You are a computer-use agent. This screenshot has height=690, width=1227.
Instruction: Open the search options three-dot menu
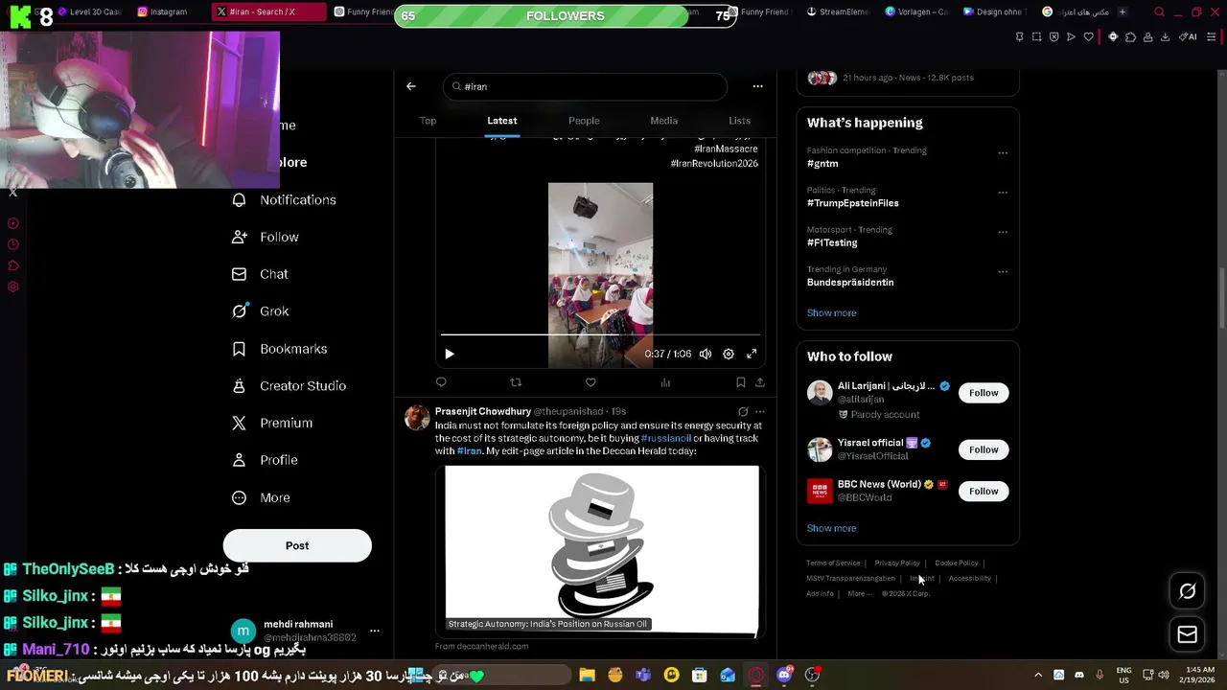[x=757, y=86]
